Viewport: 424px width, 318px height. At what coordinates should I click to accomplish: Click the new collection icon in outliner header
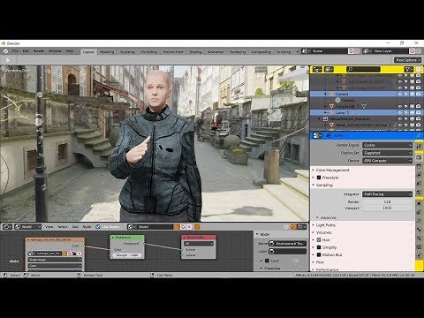click(x=419, y=69)
